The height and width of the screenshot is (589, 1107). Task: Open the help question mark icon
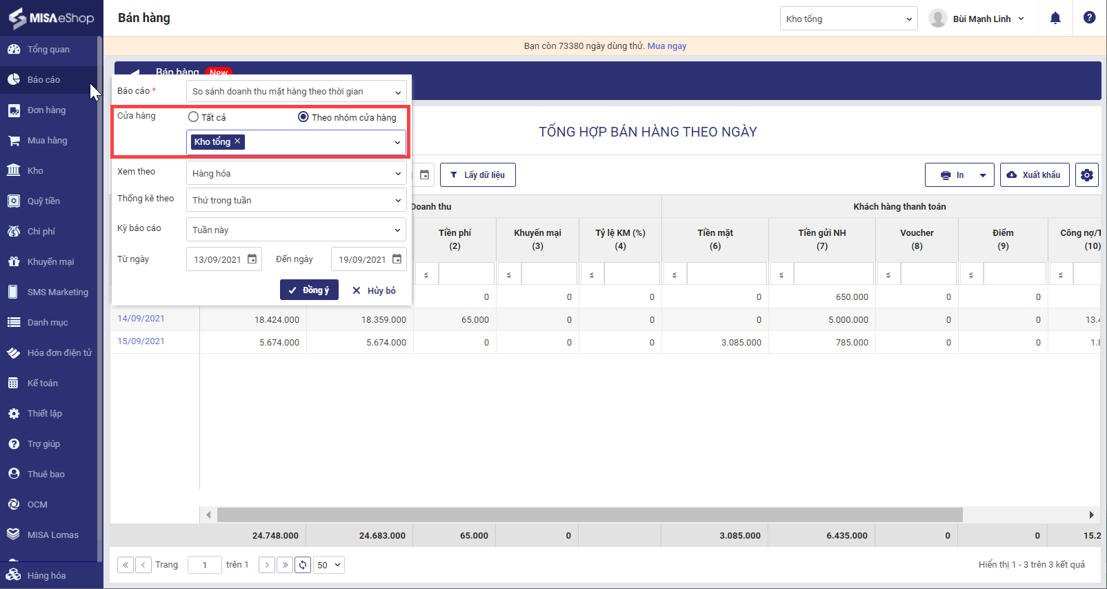point(1089,18)
